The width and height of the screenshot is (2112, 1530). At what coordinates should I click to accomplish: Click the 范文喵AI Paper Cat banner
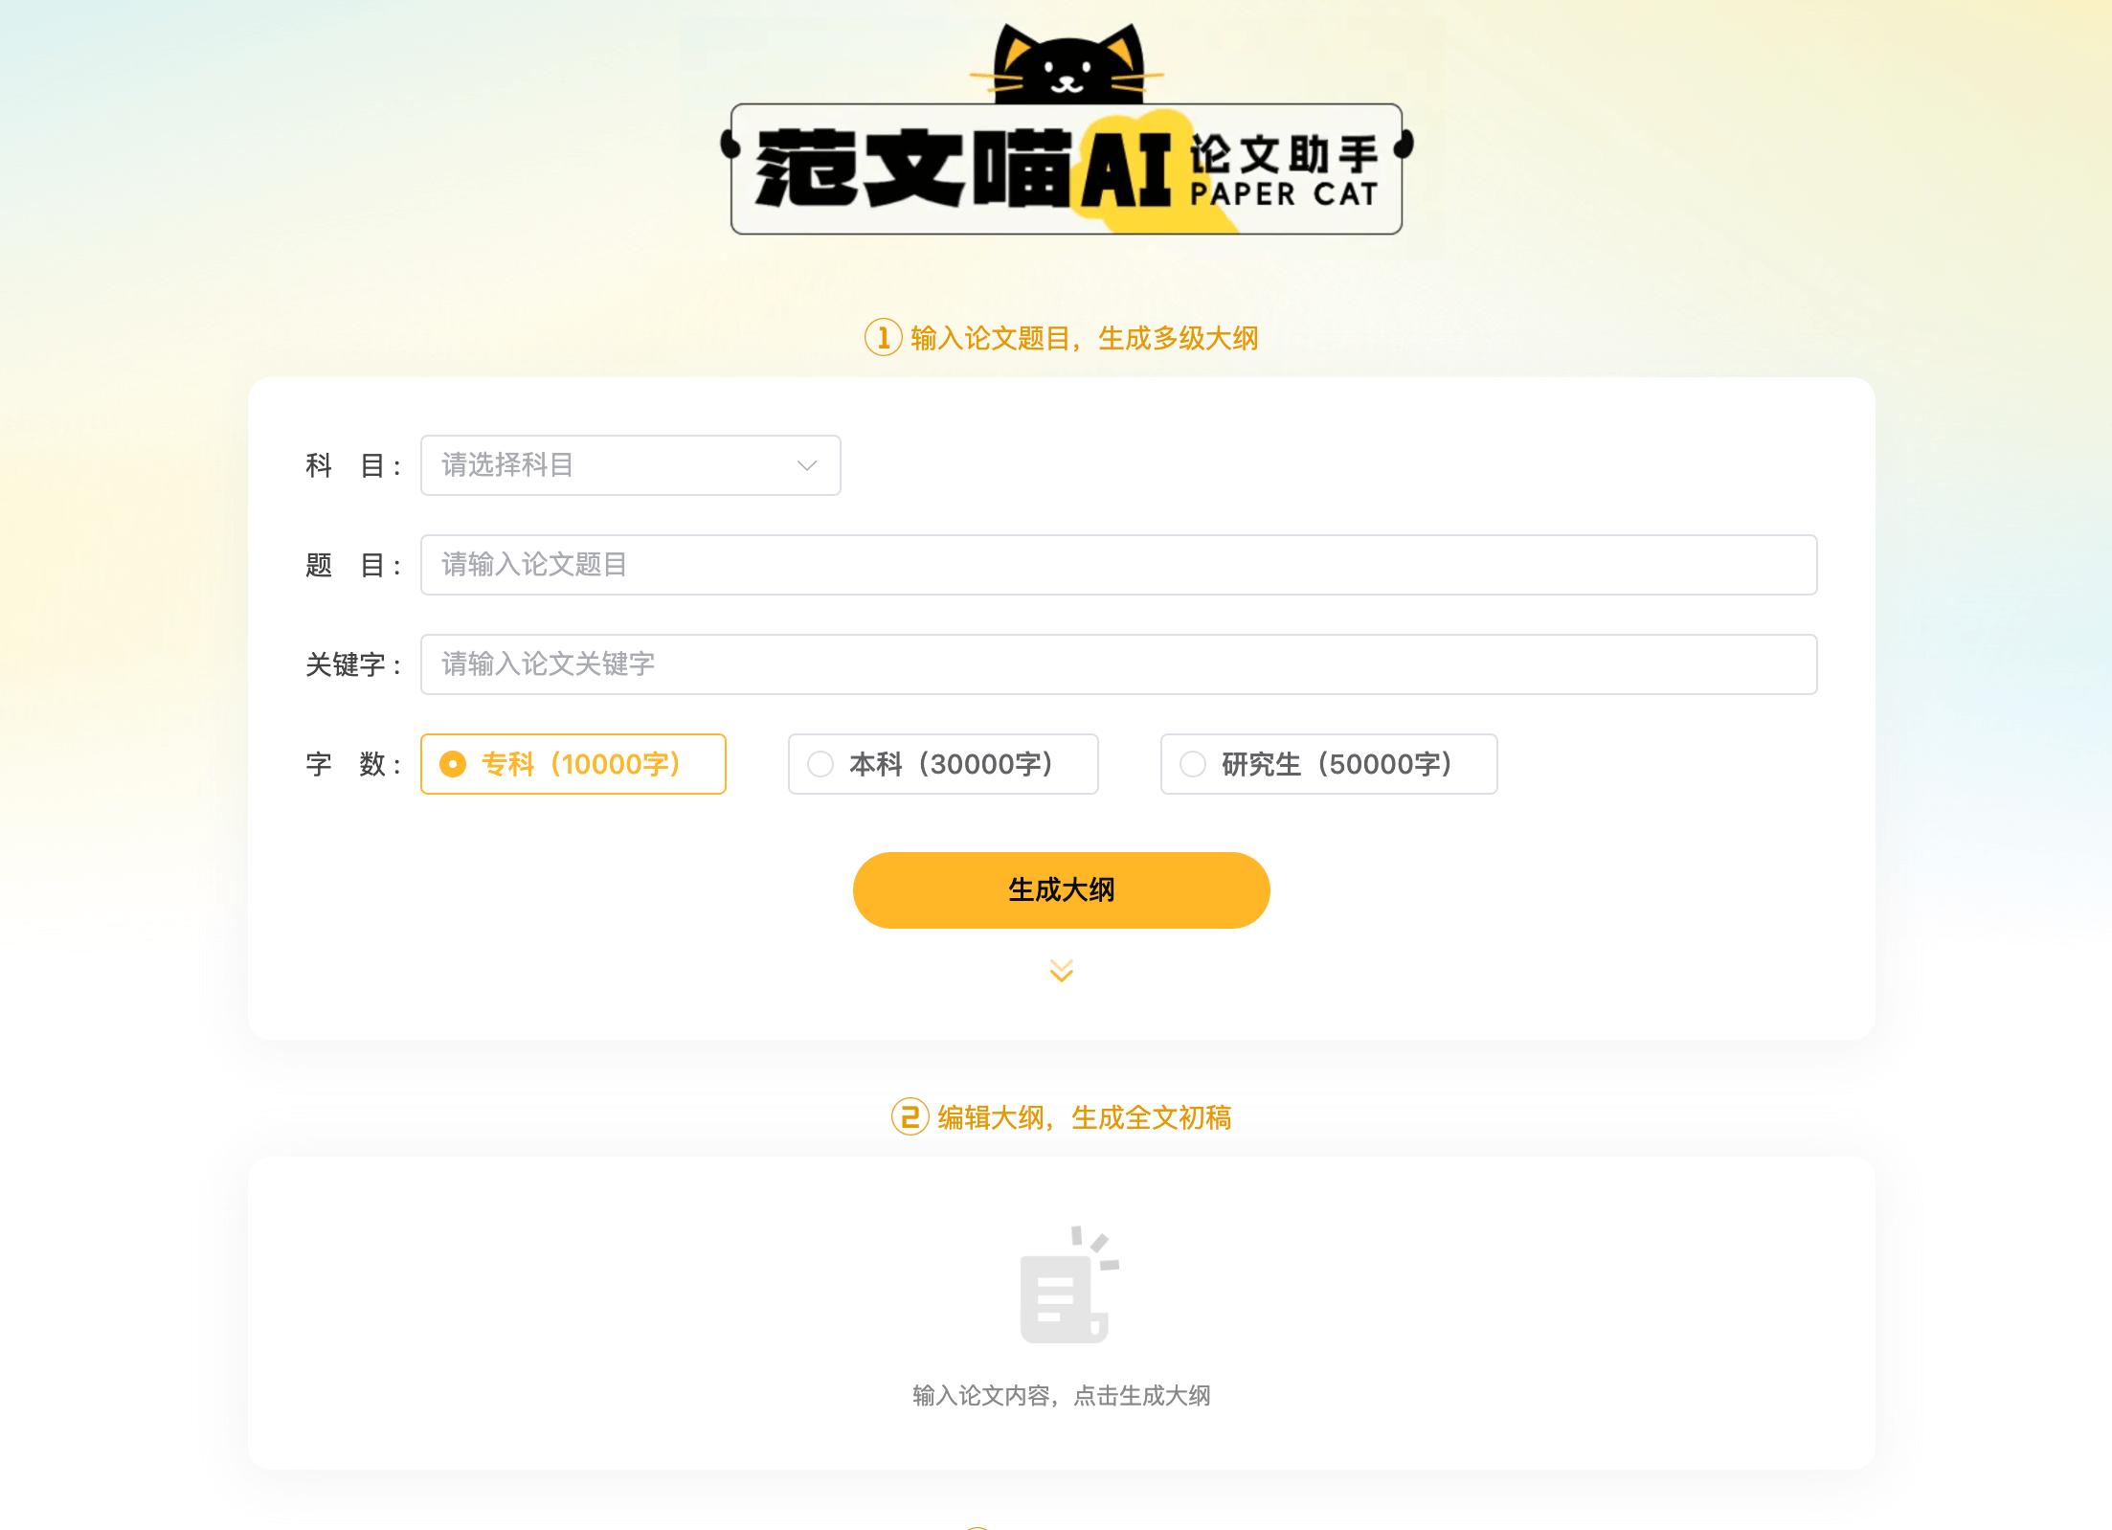pos(1067,169)
